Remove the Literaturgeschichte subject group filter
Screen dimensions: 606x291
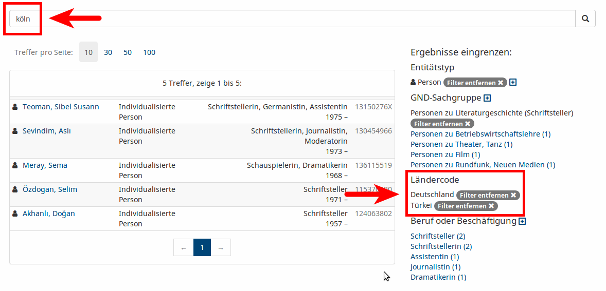coord(442,124)
